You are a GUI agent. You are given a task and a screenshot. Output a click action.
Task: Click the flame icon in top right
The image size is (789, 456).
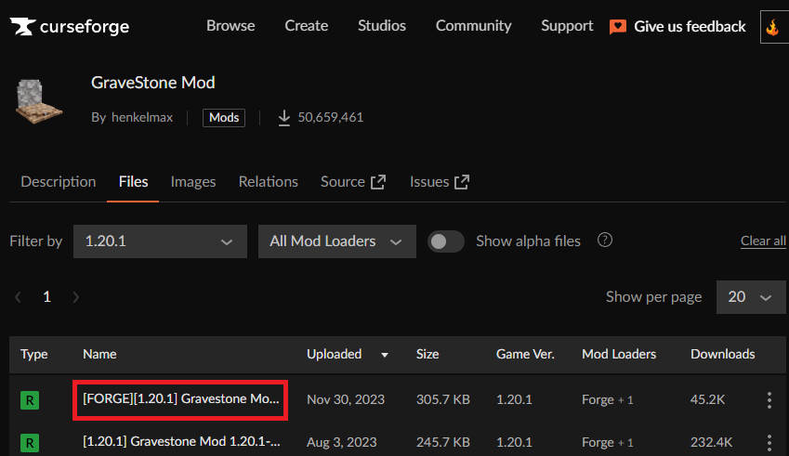(x=772, y=27)
